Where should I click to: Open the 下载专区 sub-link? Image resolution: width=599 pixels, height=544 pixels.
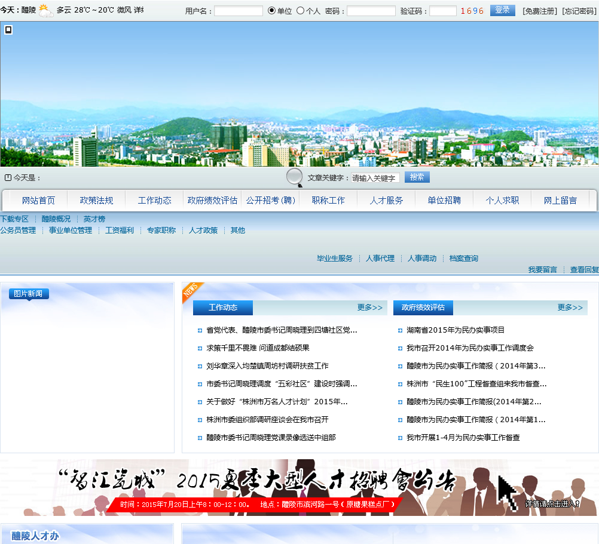pyautogui.click(x=14, y=219)
